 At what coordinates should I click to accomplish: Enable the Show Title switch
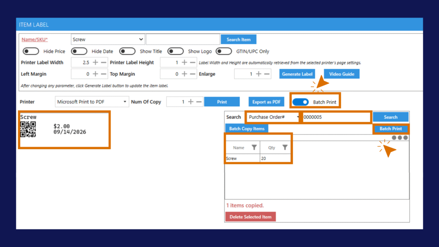pyautogui.click(x=127, y=51)
